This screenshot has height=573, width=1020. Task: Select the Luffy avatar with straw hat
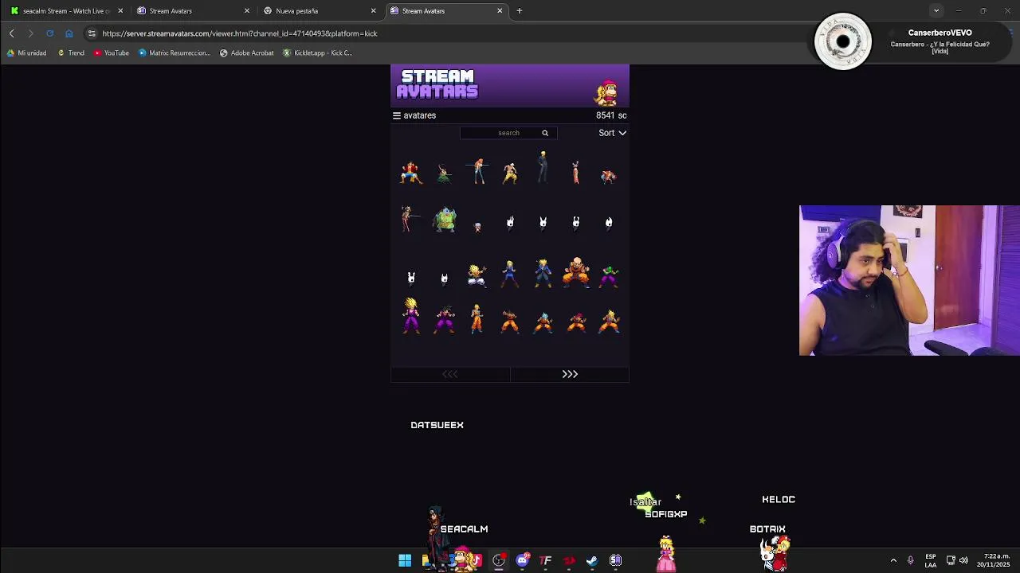410,173
